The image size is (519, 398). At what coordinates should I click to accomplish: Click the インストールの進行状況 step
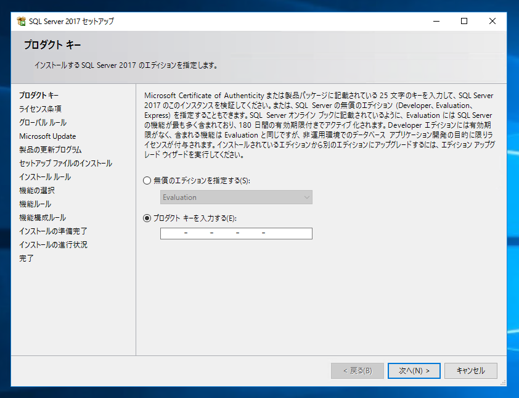pyautogui.click(x=53, y=244)
